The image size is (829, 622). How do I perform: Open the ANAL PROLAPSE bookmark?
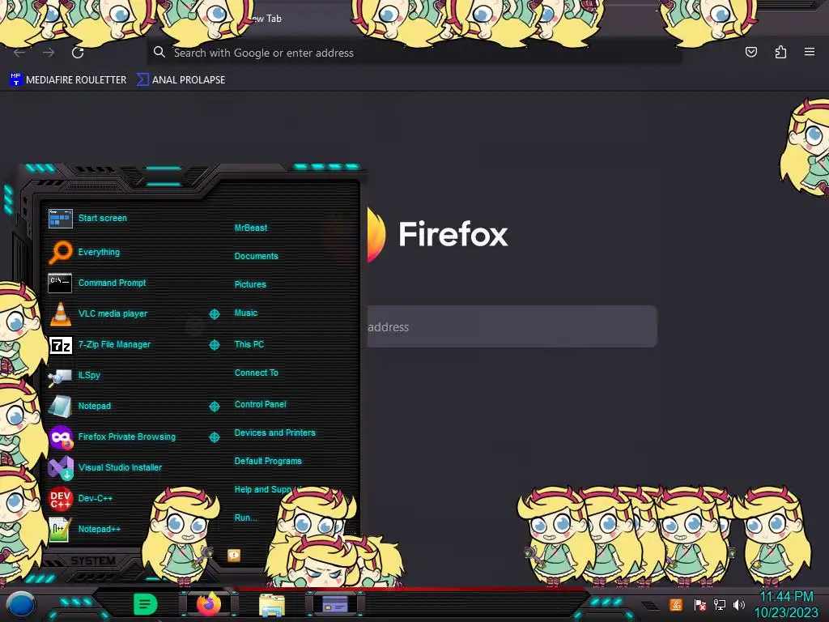181,80
